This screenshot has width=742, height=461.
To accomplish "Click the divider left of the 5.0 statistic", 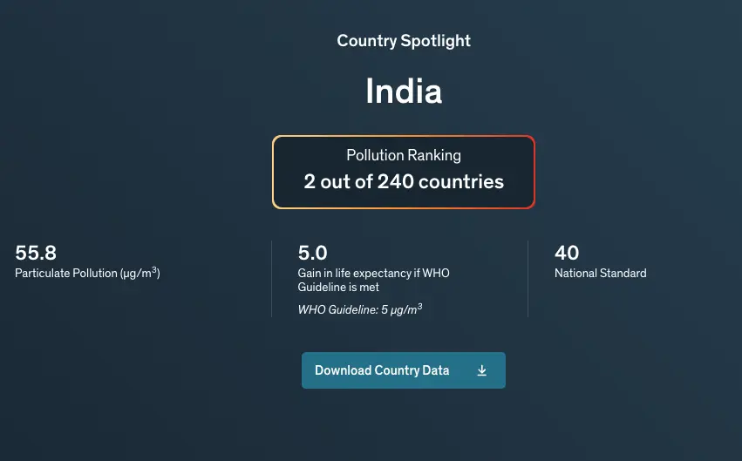I will [272, 279].
